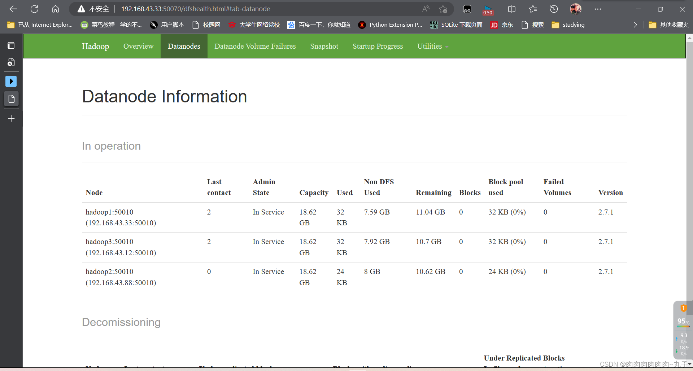Expand the 其他收藏夹 folder

pos(668,25)
